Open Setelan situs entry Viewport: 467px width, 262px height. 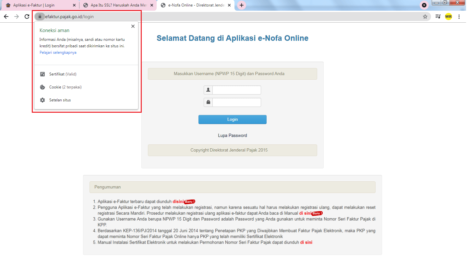click(86, 100)
